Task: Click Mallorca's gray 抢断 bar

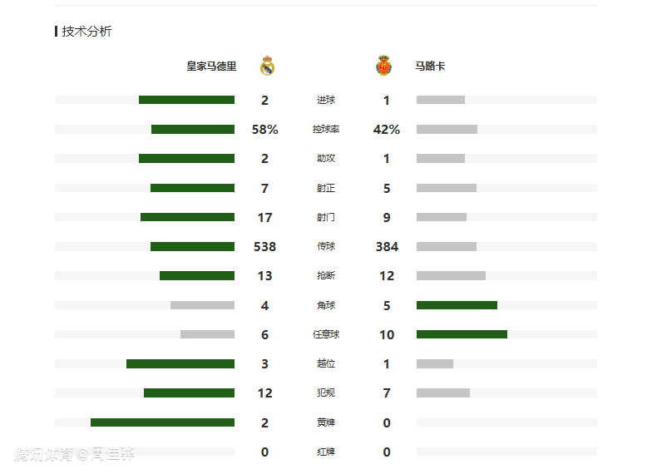Action: pyautogui.click(x=451, y=275)
